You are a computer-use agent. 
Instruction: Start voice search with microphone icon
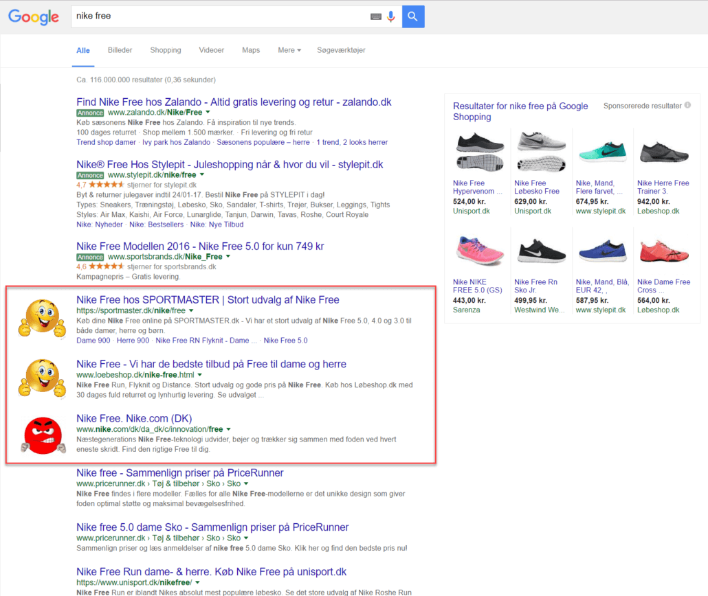click(391, 16)
